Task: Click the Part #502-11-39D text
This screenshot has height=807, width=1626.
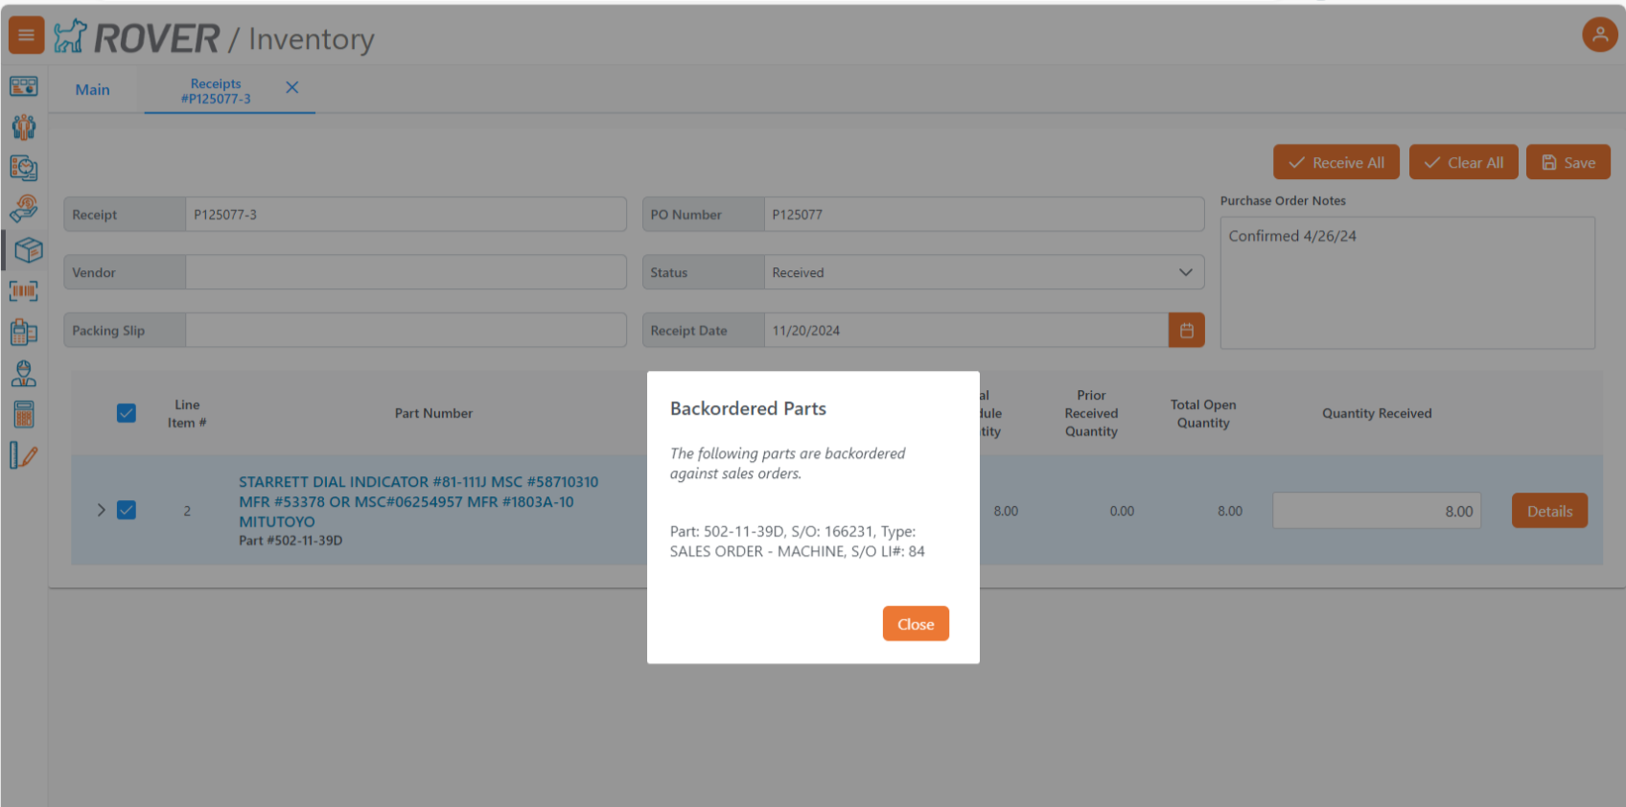Action: pyautogui.click(x=290, y=541)
